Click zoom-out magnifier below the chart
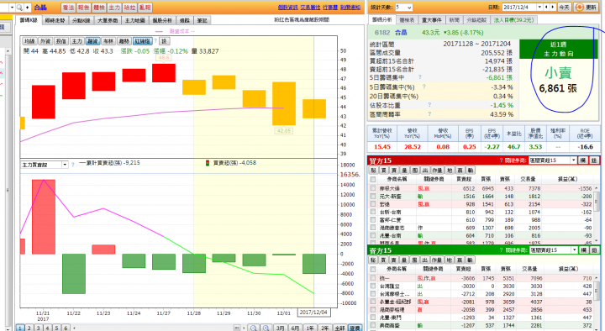The width and height of the screenshot is (605, 331). [x=253, y=328]
